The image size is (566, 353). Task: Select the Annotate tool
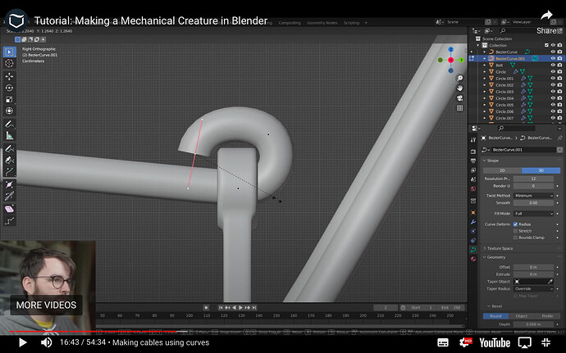click(9, 124)
